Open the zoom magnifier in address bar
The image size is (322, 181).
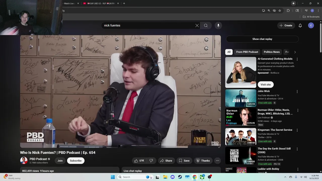click(x=269, y=11)
